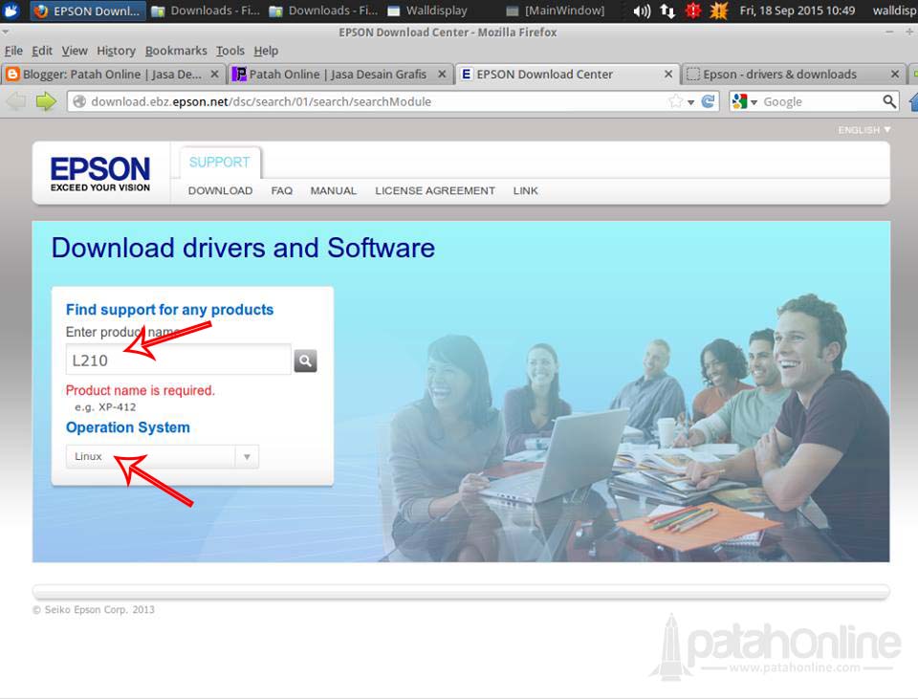Open the volume icon in the panel
918x699 pixels.
641,12
